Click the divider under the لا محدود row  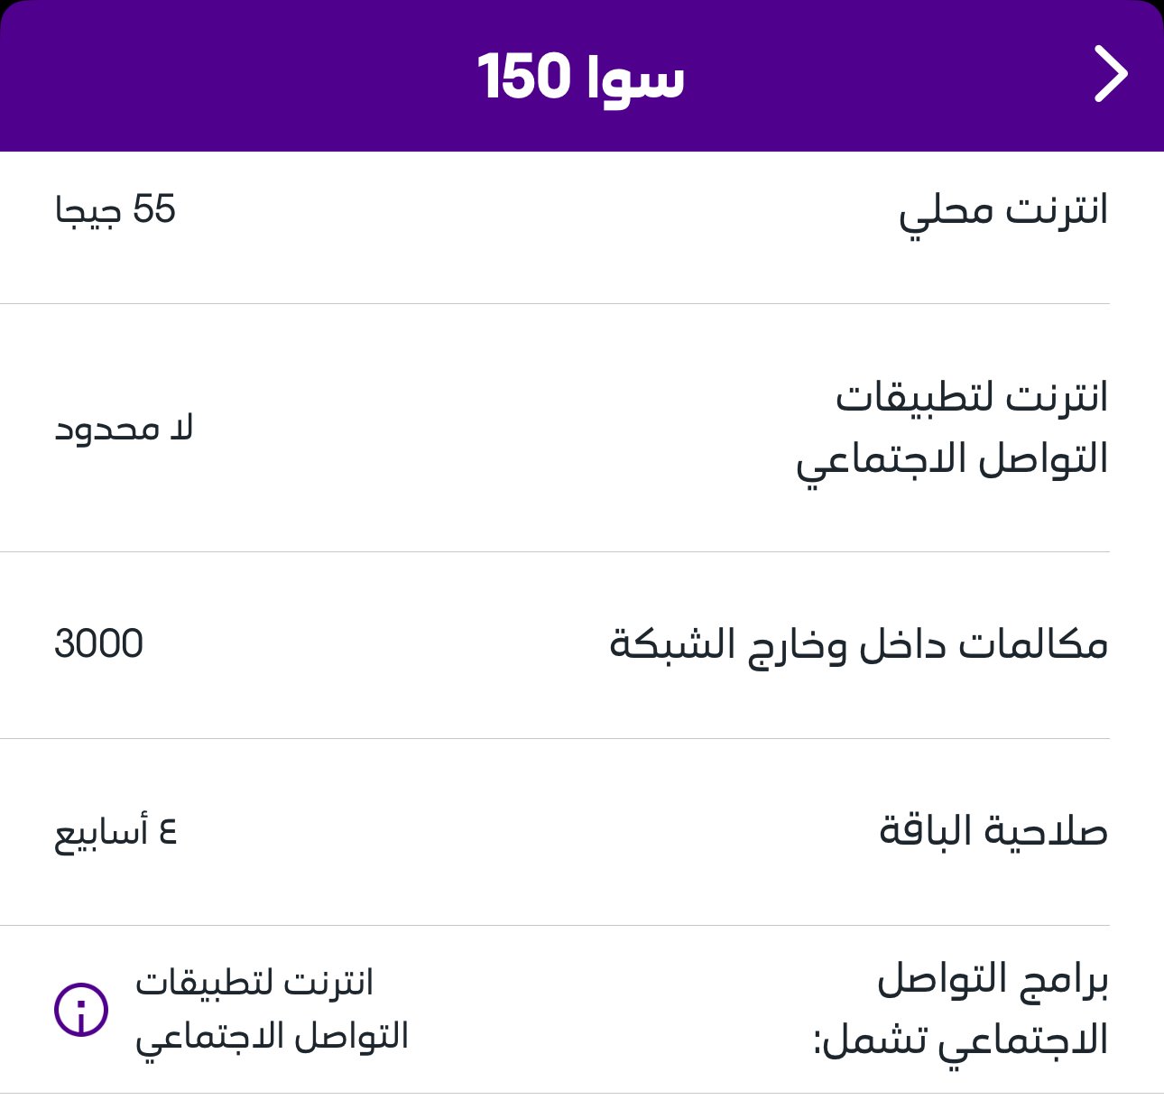point(554,551)
